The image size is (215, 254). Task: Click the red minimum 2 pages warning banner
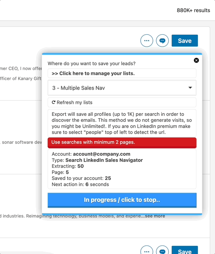coord(122,143)
